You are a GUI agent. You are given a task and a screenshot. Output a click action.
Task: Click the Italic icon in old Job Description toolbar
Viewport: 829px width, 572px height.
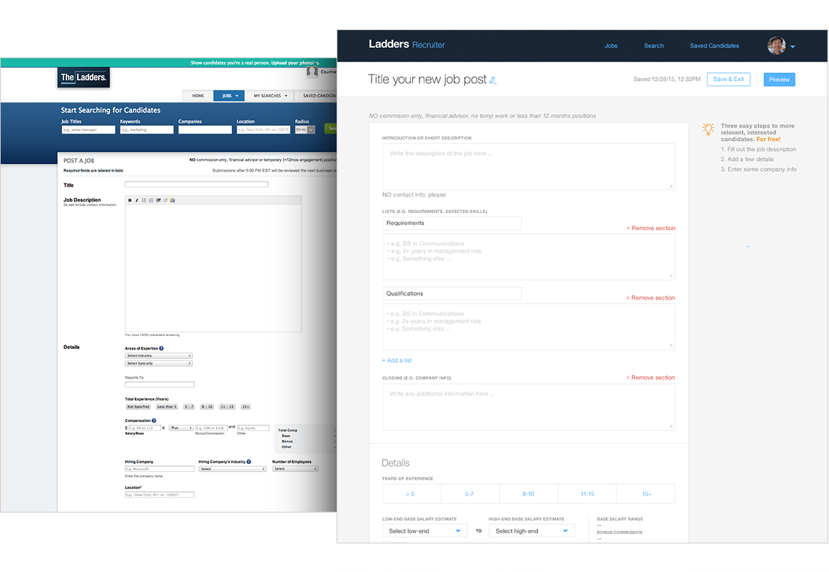pyautogui.click(x=136, y=200)
